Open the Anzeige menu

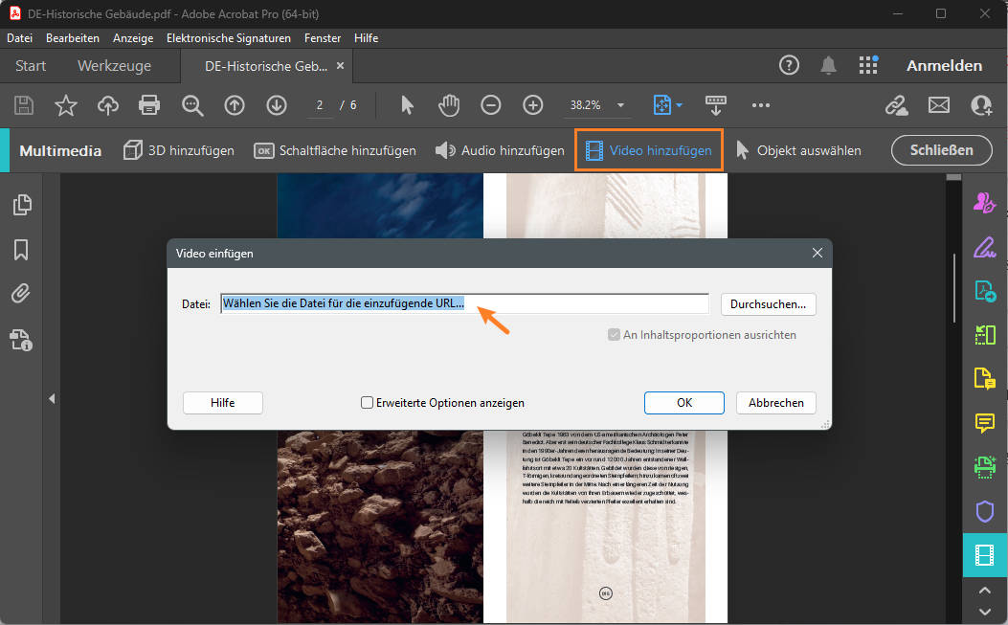pos(133,38)
